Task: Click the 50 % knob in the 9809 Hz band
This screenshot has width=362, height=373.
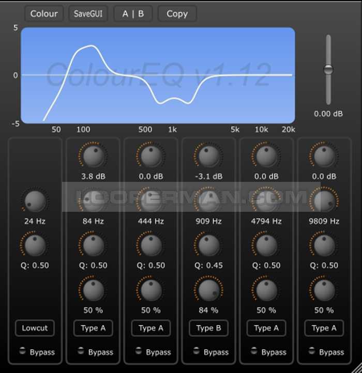Action: coord(324,290)
